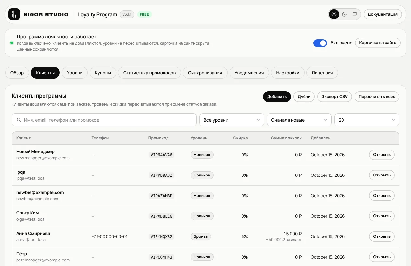Click promo code VIP64AVA6
Image resolution: width=411 pixels, height=266 pixels.
point(161,155)
